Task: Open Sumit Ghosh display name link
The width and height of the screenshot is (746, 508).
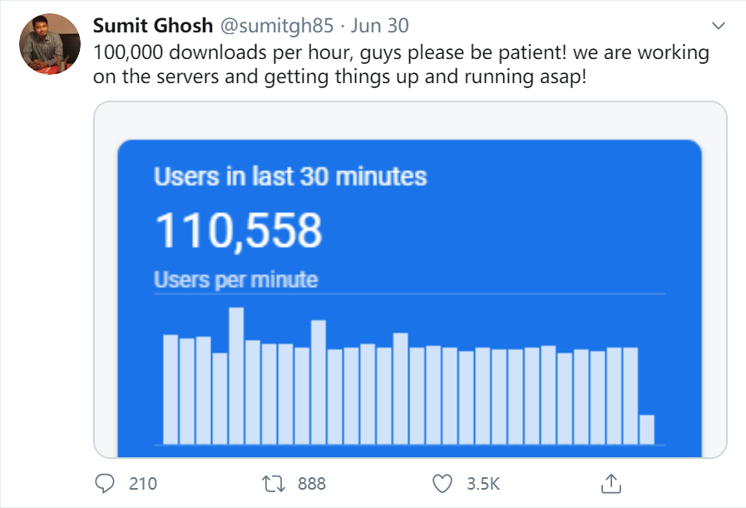Action: 153,26
